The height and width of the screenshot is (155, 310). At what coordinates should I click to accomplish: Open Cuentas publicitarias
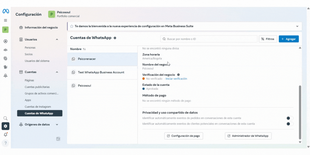pos(37,87)
